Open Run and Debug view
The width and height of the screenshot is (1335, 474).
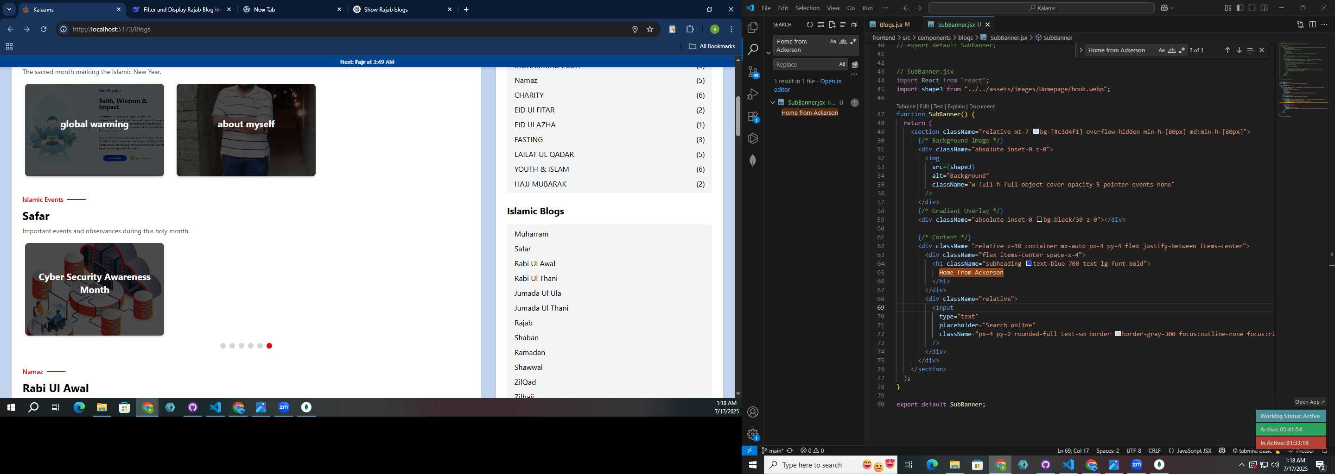click(753, 94)
